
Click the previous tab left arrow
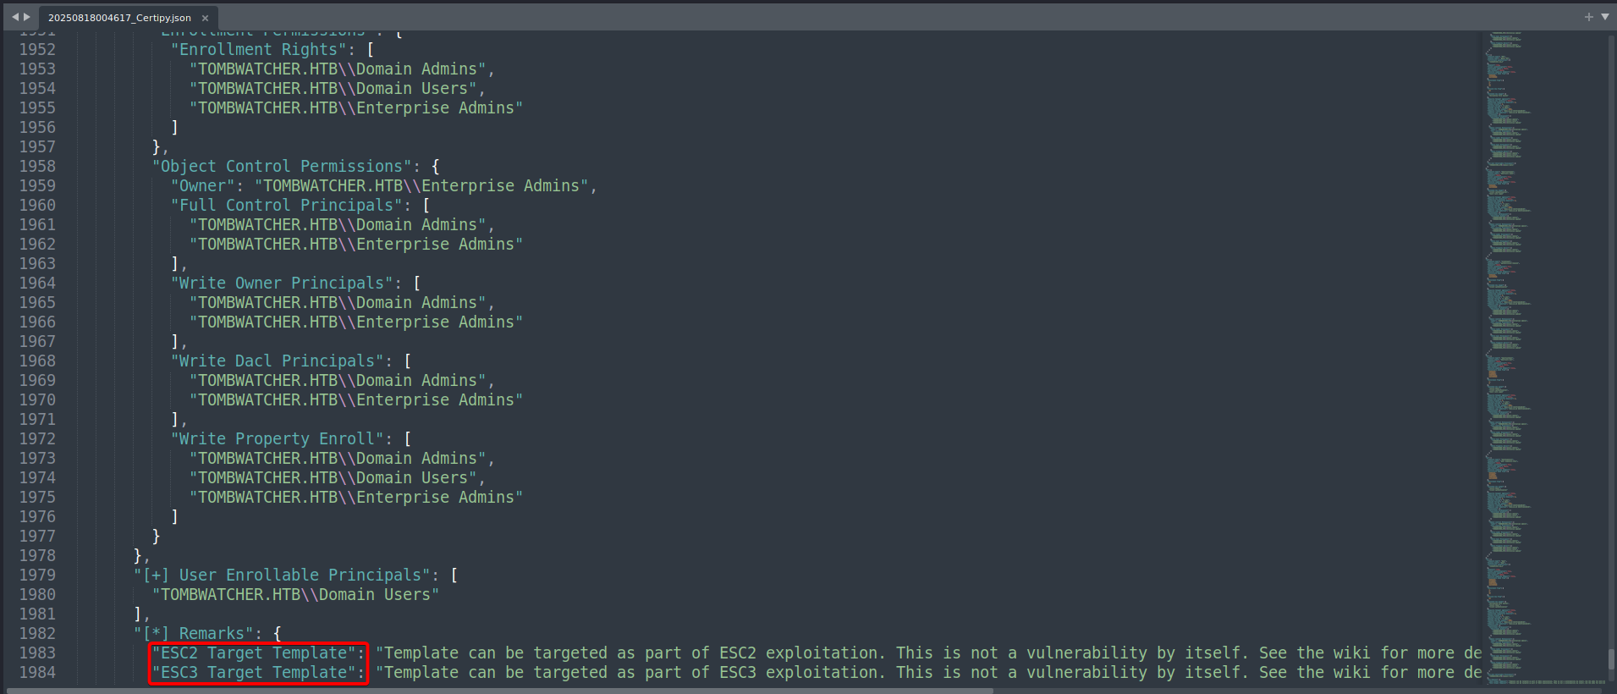[14, 17]
